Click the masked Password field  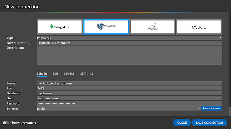coord(129,103)
